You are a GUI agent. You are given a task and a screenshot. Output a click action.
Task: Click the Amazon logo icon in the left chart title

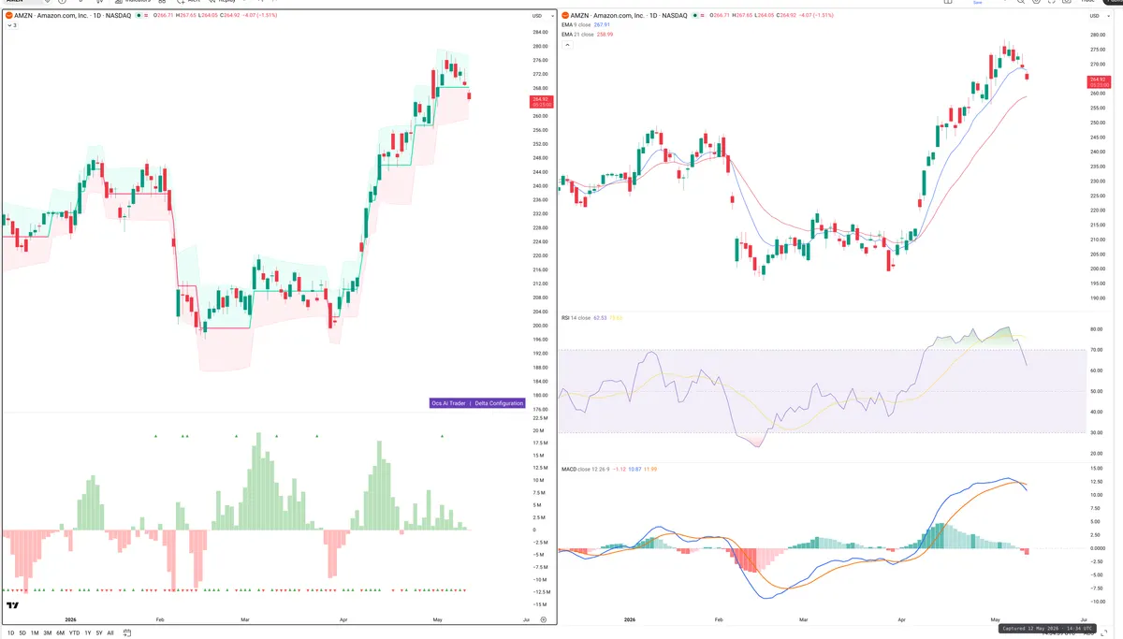click(8, 16)
